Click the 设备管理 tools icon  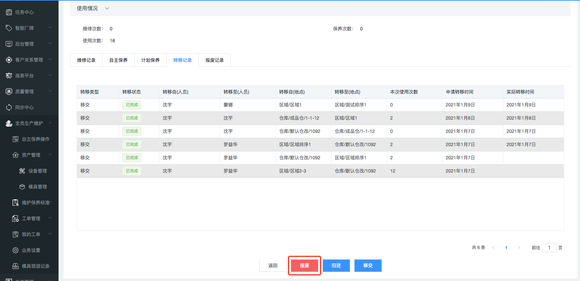pos(22,171)
